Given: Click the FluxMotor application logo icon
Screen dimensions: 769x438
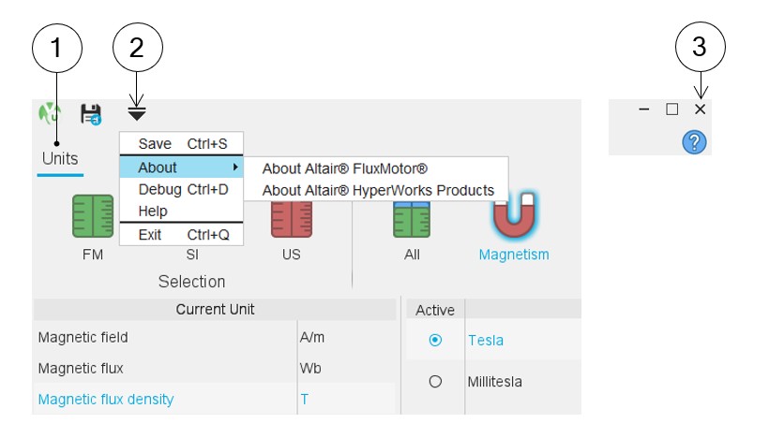Looking at the screenshot, I should [x=49, y=113].
